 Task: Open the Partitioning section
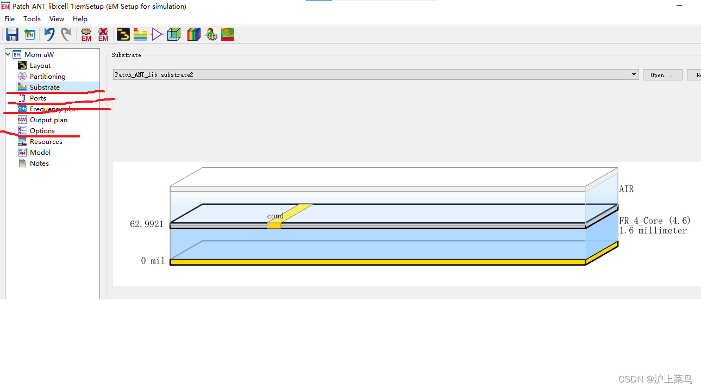pos(47,76)
